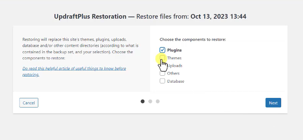
Task: Uncheck the Plugins checkbox
Action: click(x=162, y=50)
